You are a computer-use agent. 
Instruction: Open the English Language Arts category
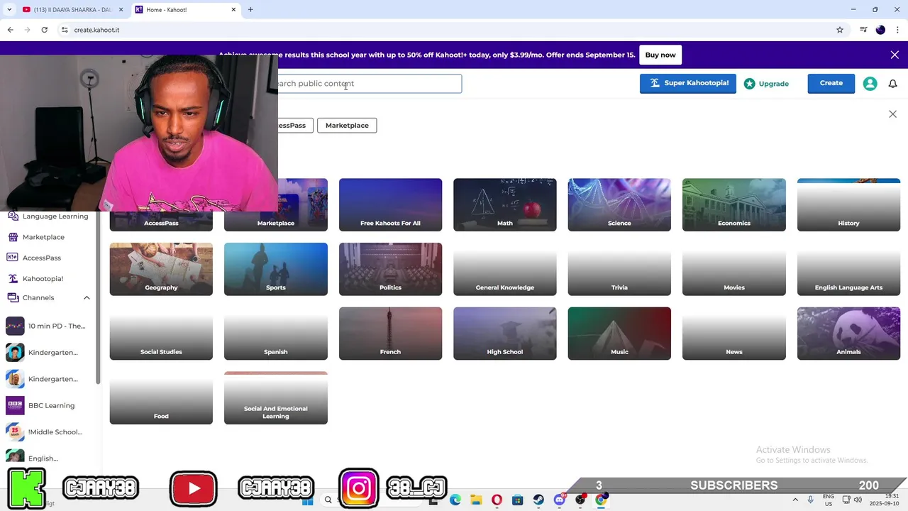pos(848,269)
